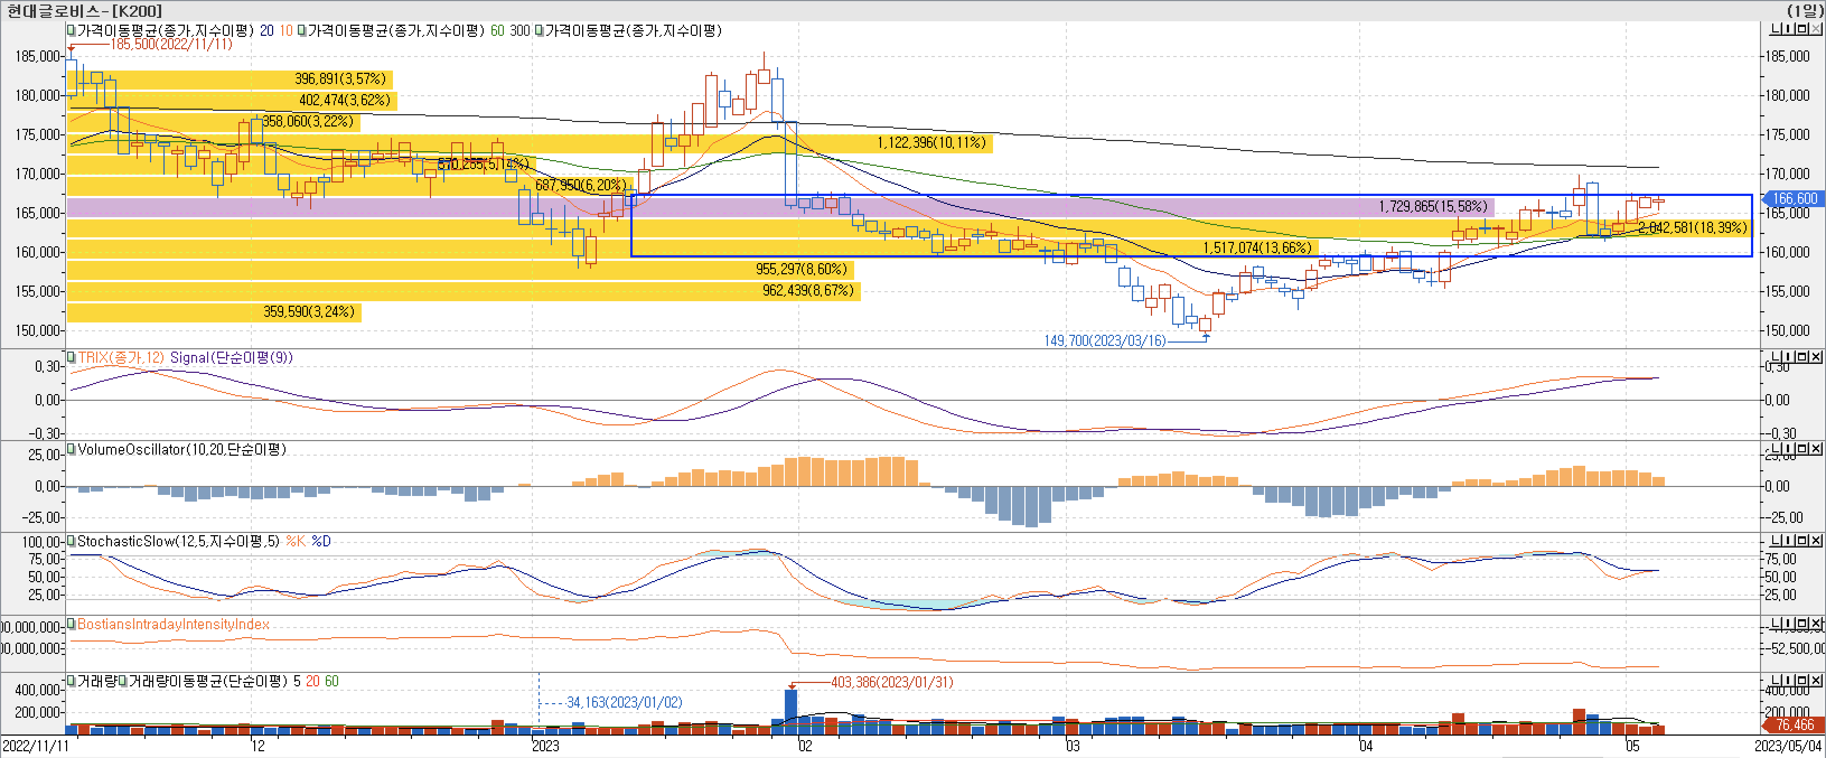The width and height of the screenshot is (1826, 758).
Task: Click vertical bar icon in VolumeOscillator pane
Action: pyautogui.click(x=1789, y=449)
